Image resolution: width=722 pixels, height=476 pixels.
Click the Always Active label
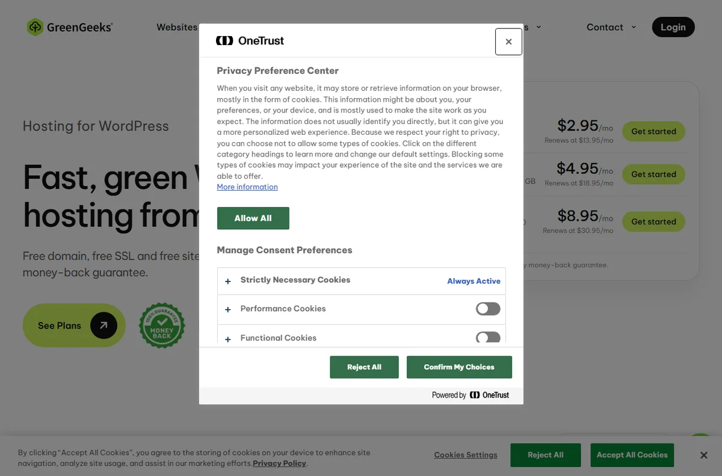point(474,281)
